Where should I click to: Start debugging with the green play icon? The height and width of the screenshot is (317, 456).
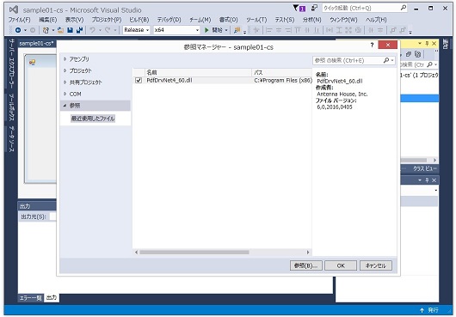(206, 30)
